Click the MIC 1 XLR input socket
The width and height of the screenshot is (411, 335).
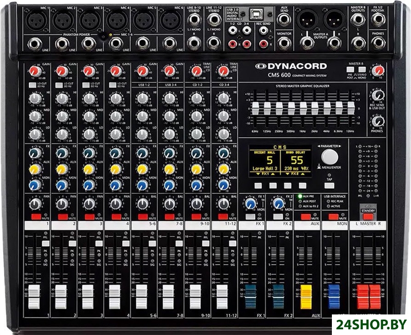pos(36,21)
